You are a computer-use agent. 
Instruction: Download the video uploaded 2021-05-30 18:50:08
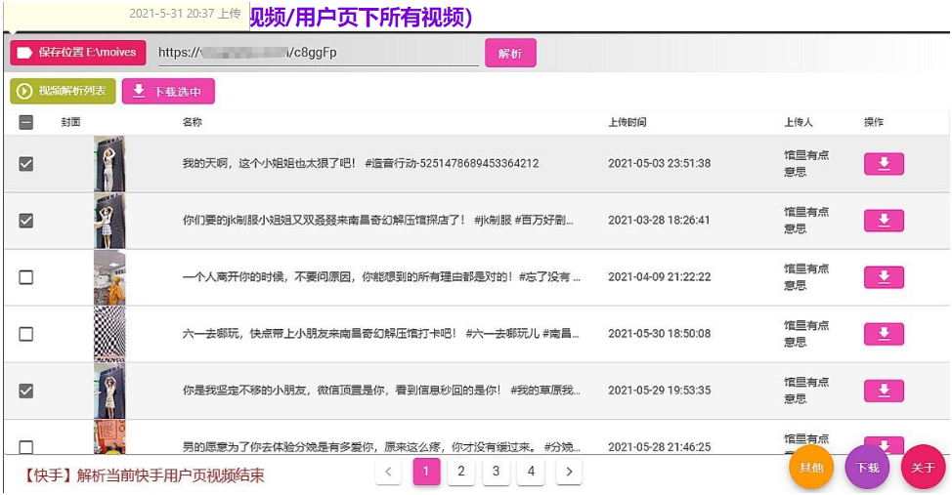884,334
